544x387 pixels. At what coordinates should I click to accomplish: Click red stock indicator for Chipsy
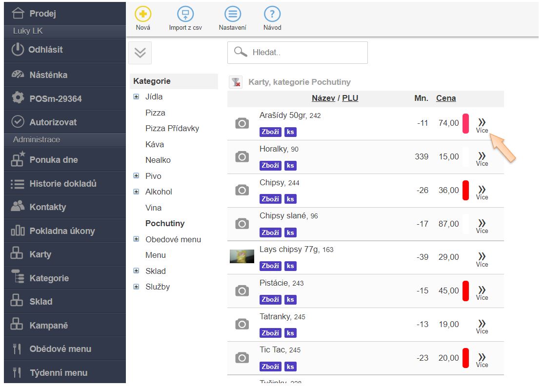point(465,190)
